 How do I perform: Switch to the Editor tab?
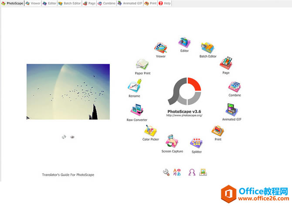(49, 3)
